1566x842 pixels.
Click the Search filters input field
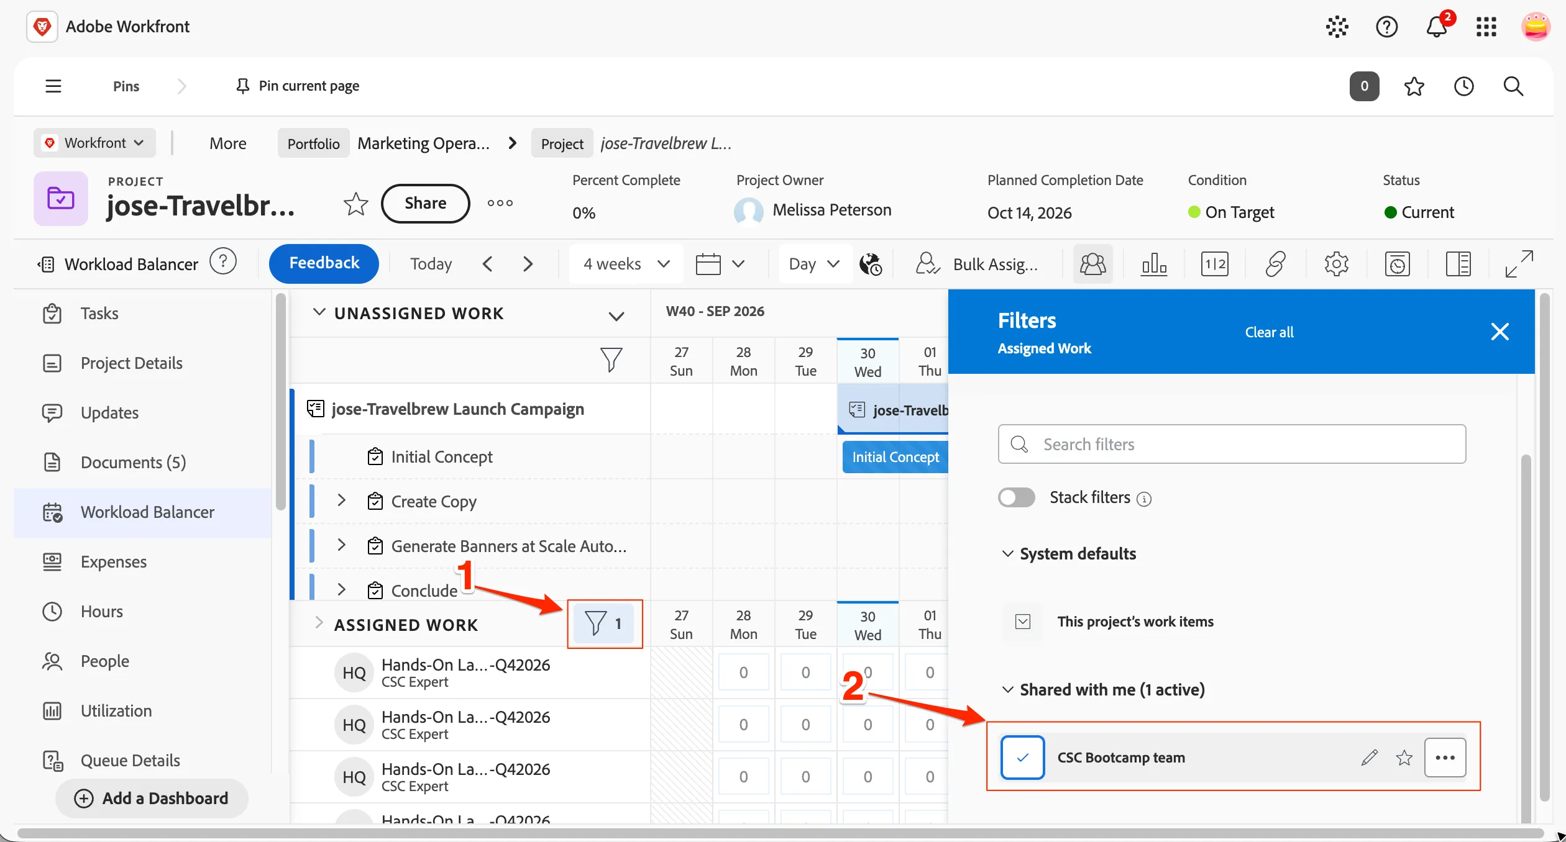[x=1232, y=444]
